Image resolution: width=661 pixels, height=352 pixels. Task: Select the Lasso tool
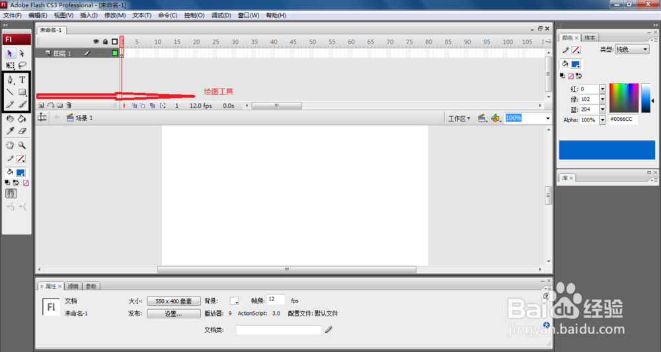coord(22,65)
